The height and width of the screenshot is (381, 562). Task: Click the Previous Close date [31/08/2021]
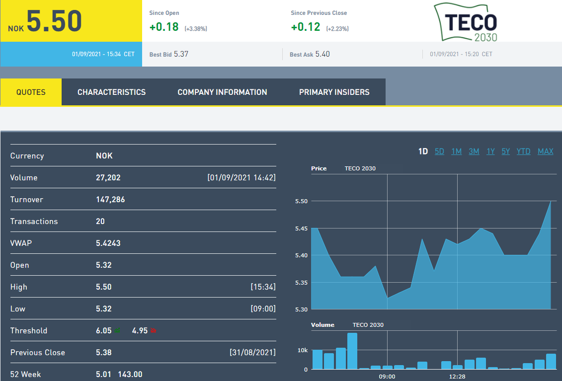tap(253, 353)
